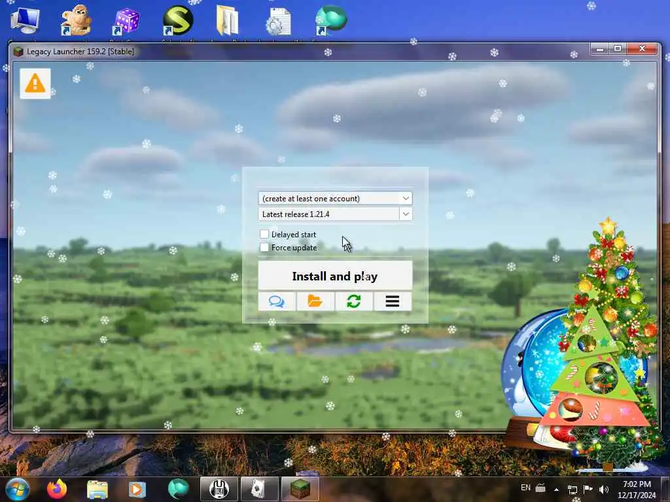
Task: Enable the Delayed start checkbox
Action: [x=264, y=234]
